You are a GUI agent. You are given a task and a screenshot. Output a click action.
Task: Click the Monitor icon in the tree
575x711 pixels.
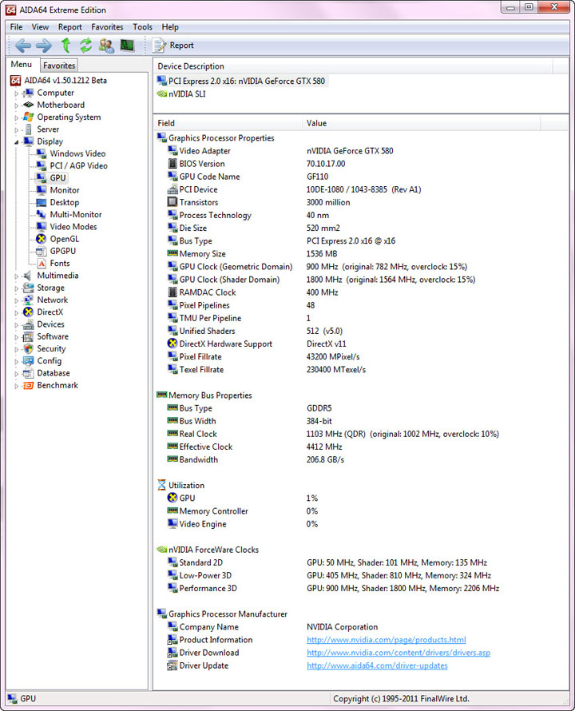[42, 190]
